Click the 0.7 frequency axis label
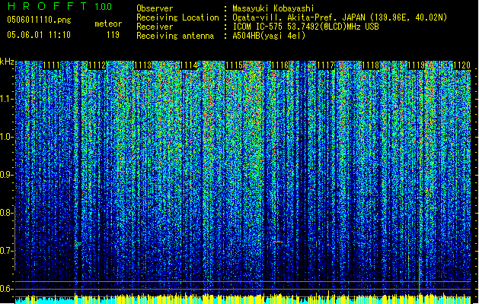 click(6, 251)
